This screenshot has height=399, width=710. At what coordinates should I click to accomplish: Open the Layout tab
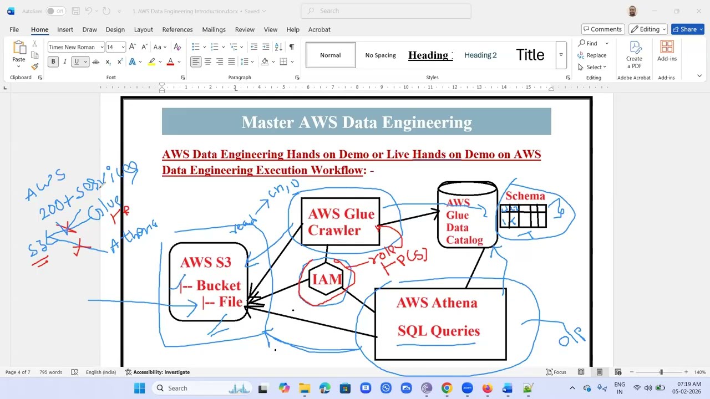143,29
